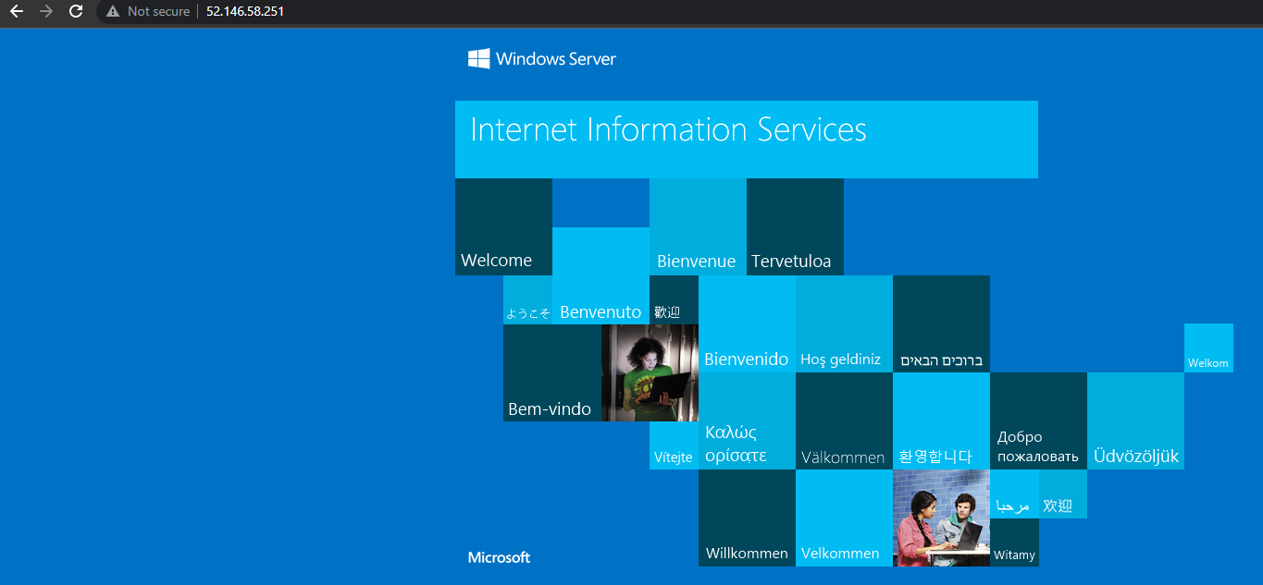The height and width of the screenshot is (585, 1263).
Task: Select the Bienvenue tile
Action: 698,227
